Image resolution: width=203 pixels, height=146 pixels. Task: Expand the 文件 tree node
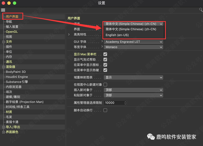(x=3, y=42)
